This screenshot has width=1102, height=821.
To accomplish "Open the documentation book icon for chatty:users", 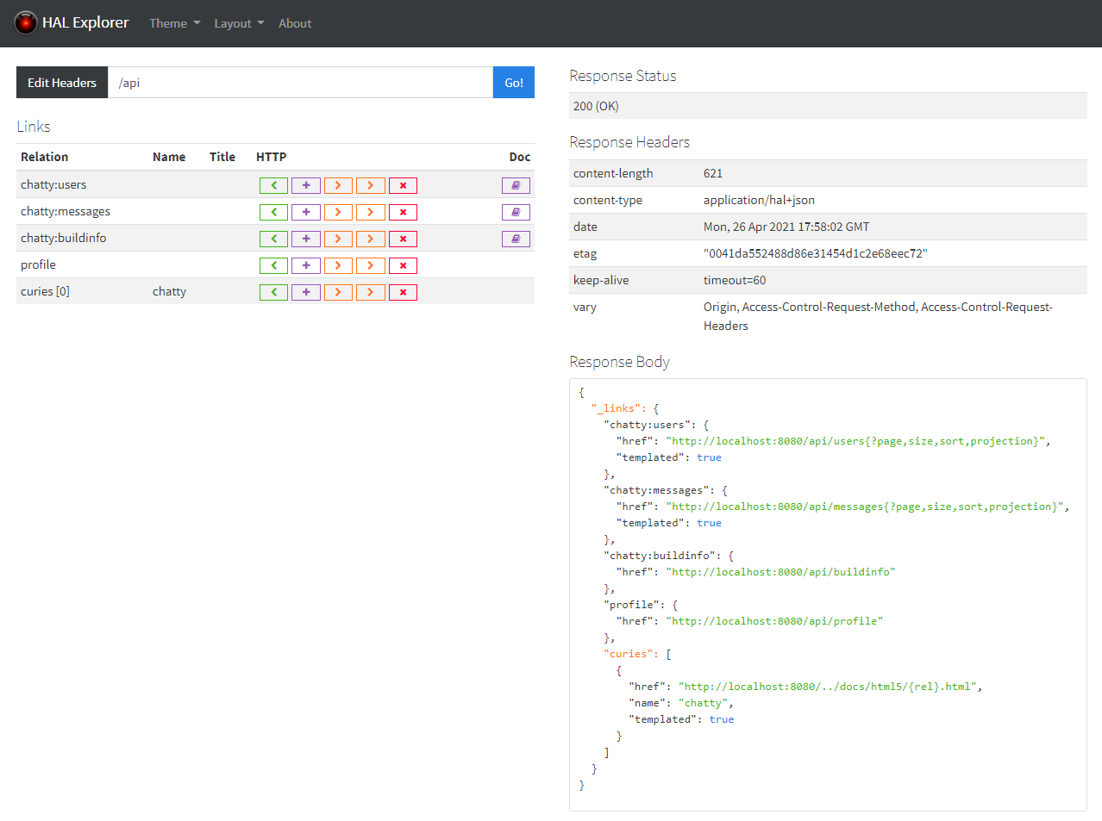I will 516,185.
